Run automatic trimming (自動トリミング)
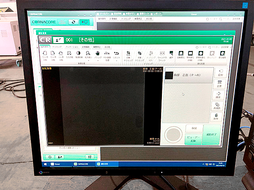 click(129, 56)
